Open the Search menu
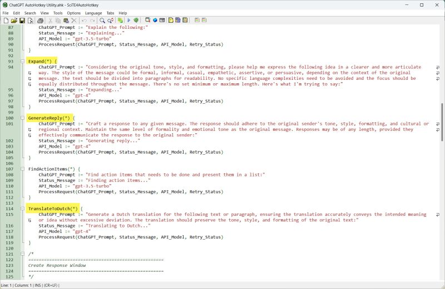 point(30,13)
